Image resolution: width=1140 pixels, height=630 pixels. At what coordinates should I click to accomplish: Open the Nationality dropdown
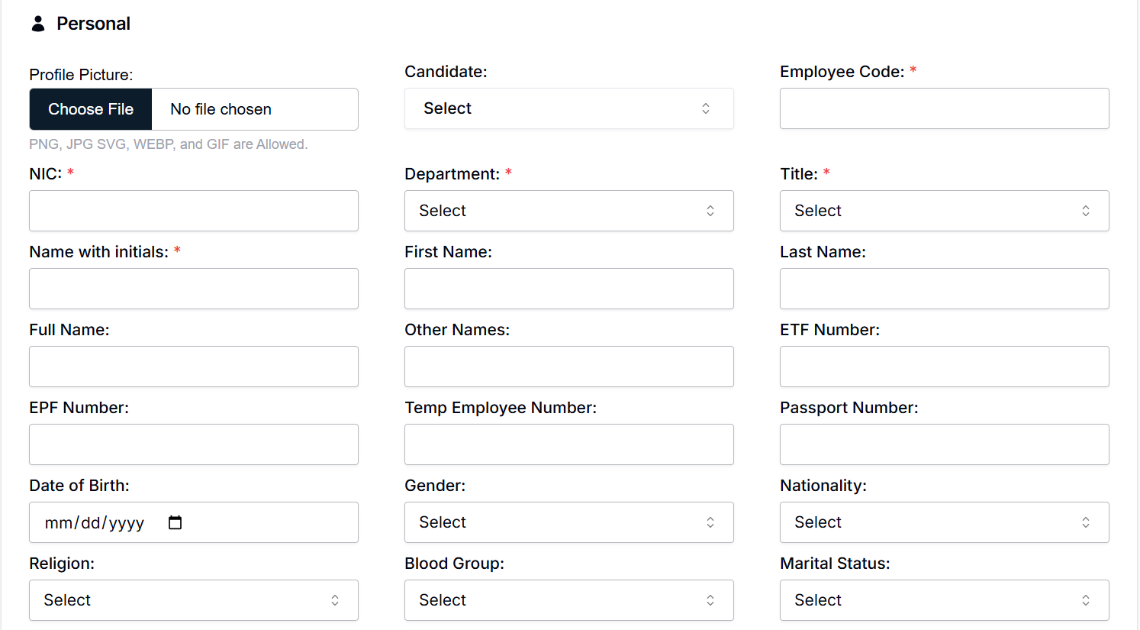[944, 522]
